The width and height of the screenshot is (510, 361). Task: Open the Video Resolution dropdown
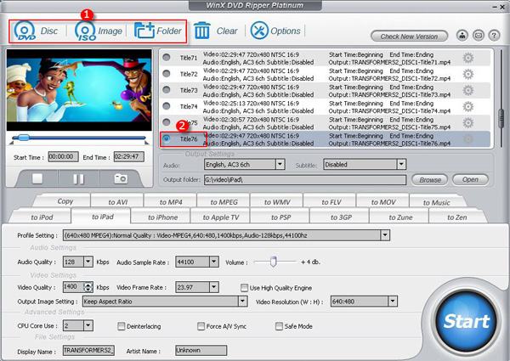[393, 302]
